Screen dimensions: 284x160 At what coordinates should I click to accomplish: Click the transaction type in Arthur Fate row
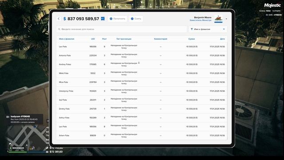(x=124, y=118)
